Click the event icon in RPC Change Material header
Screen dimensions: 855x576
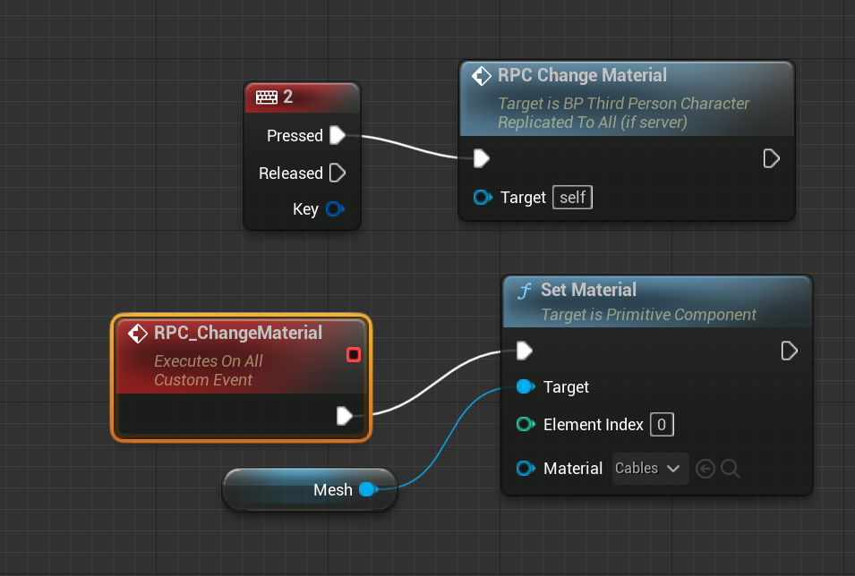(x=482, y=76)
